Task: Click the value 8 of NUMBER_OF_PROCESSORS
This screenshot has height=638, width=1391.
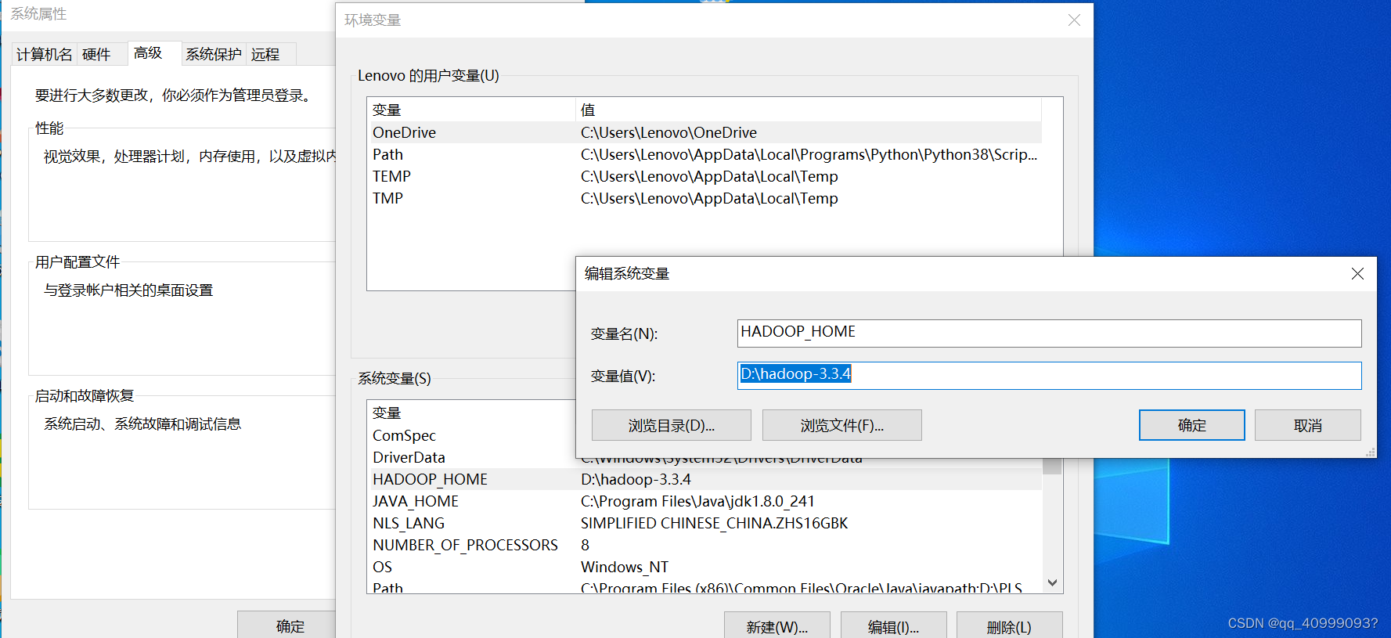Action: (x=585, y=545)
